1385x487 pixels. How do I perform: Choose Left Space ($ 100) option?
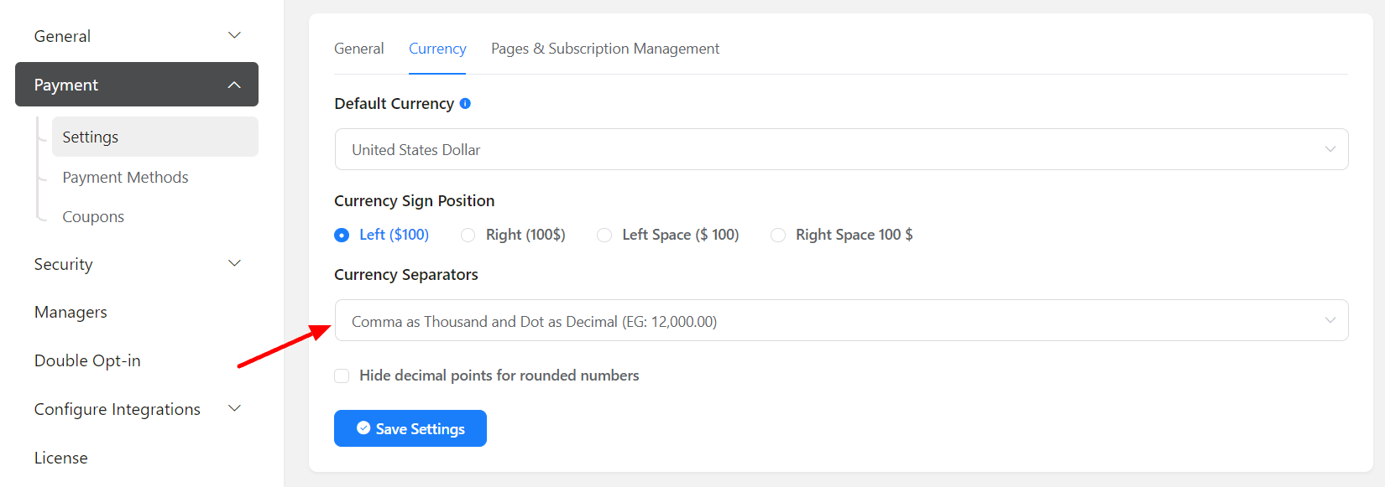[x=604, y=236]
